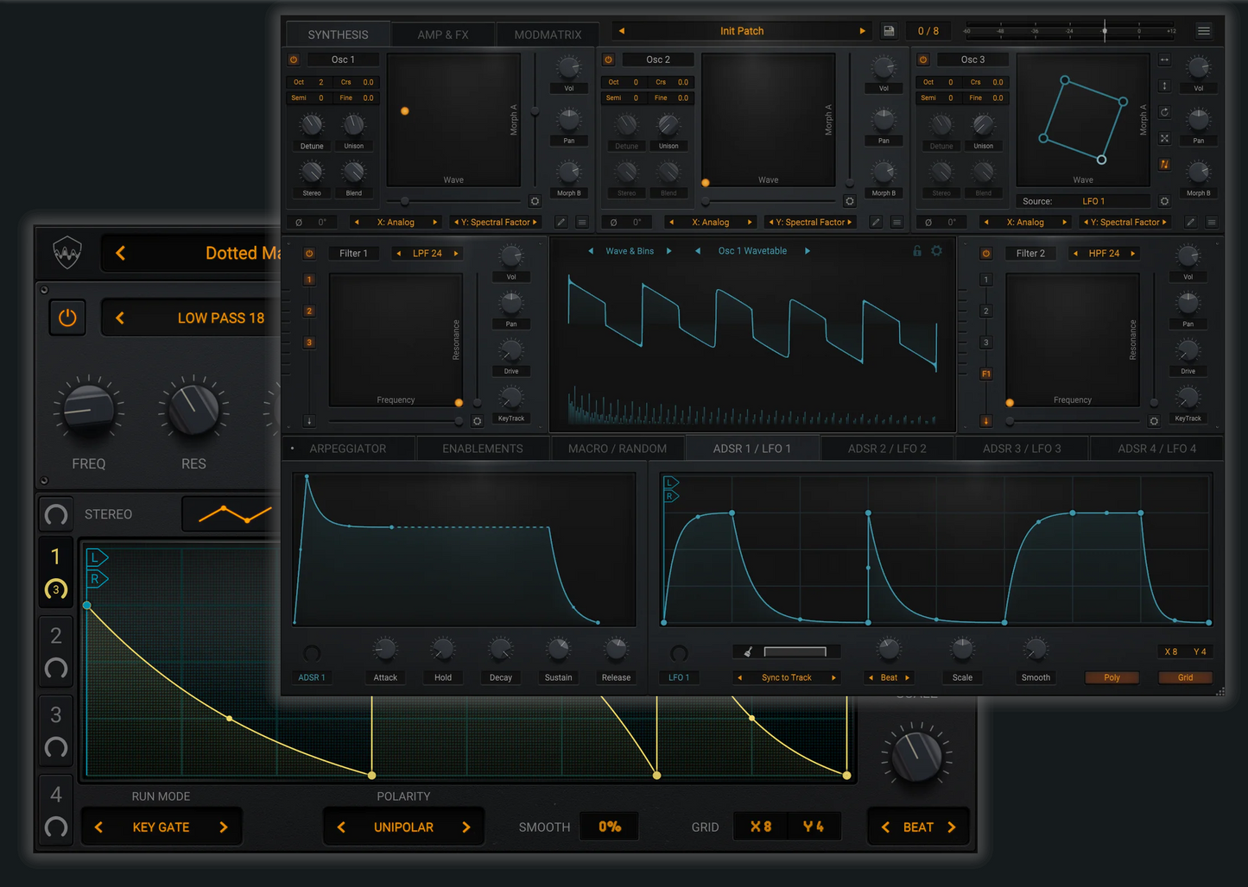Click Filter 1 down-arrow routing button

(309, 421)
